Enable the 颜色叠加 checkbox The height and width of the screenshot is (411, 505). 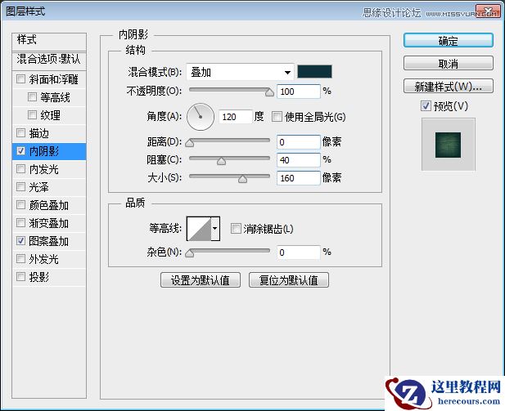click(x=20, y=204)
